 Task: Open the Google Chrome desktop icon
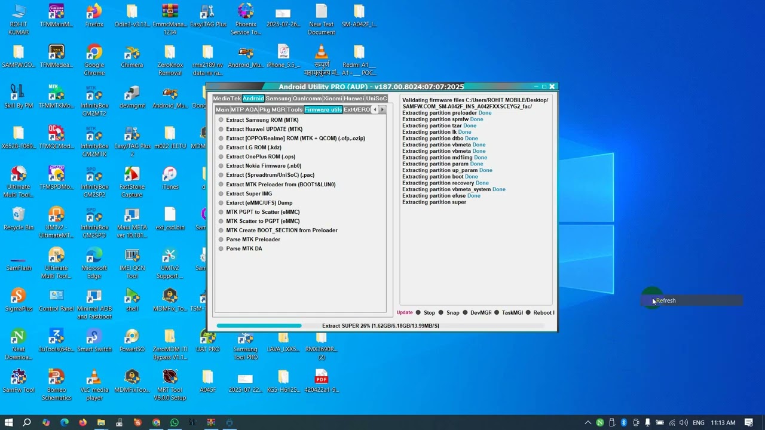coord(94,60)
